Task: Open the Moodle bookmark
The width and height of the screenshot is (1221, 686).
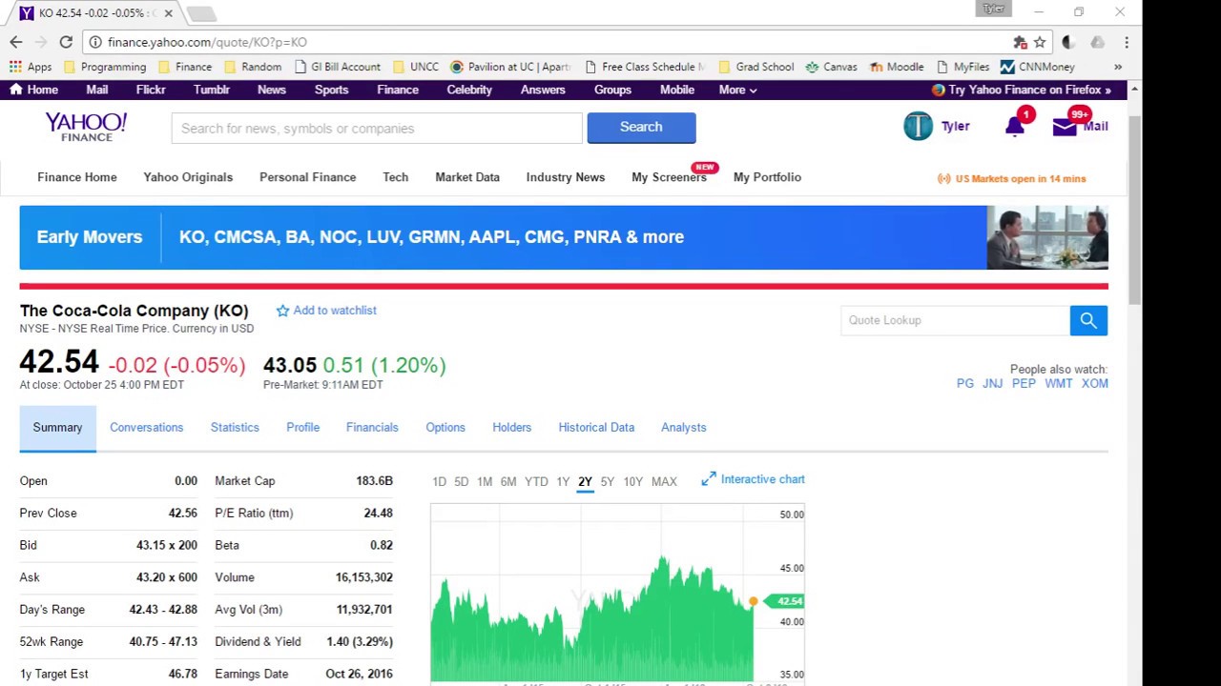Action: pyautogui.click(x=896, y=67)
